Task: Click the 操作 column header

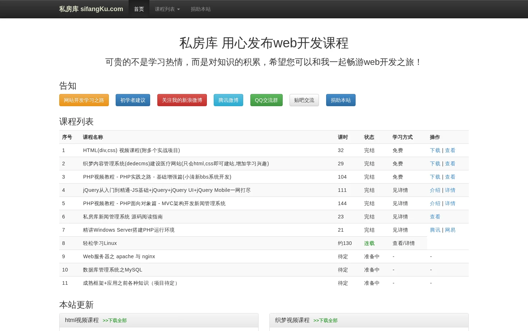Action: pos(435,137)
